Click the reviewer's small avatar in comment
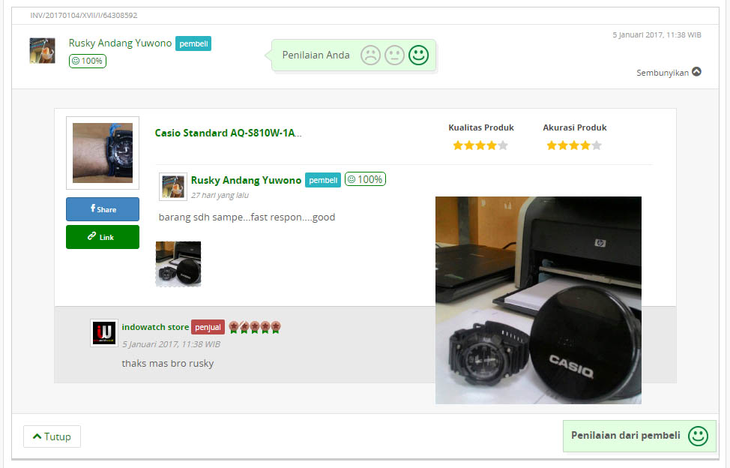The height and width of the screenshot is (468, 730). [173, 186]
